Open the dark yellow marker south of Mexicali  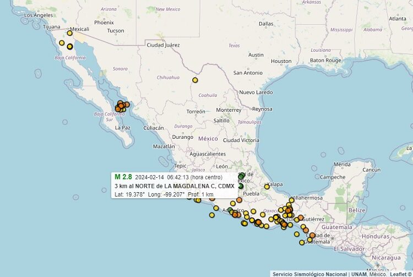click(x=70, y=47)
